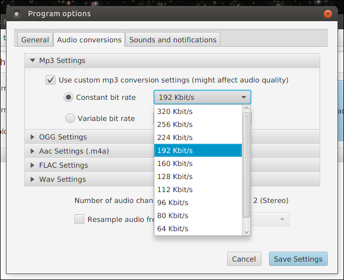344x280 pixels.
Task: Collapse the Mp3 Settings section
Action: click(x=33, y=61)
